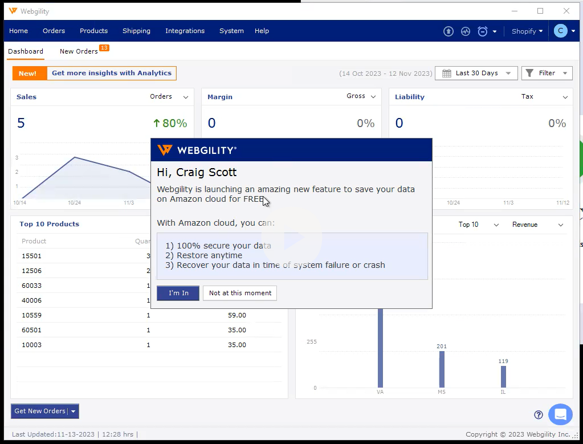
Task: Open the Help menu
Action: [x=262, y=31]
